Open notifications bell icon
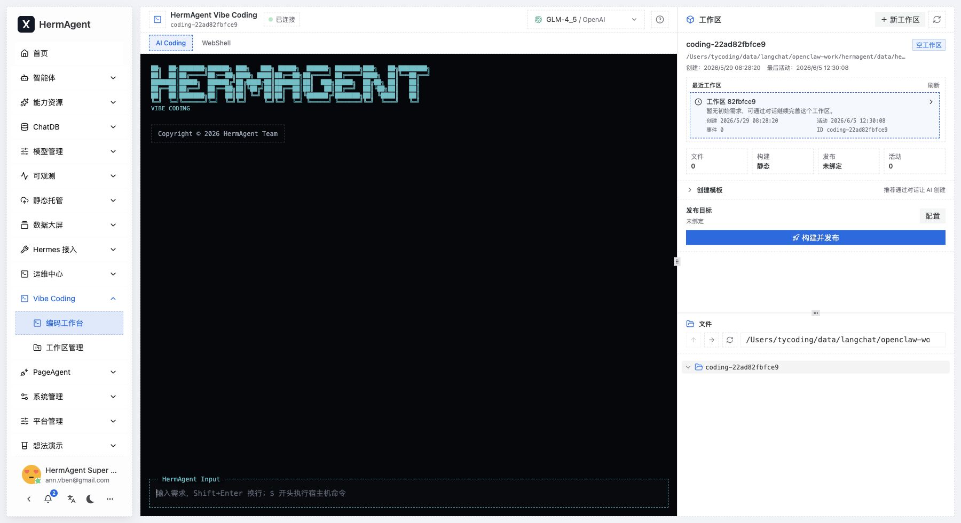Image resolution: width=961 pixels, height=523 pixels. (48, 499)
